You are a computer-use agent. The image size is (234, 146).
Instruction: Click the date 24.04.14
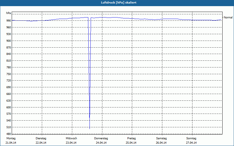[101, 143]
